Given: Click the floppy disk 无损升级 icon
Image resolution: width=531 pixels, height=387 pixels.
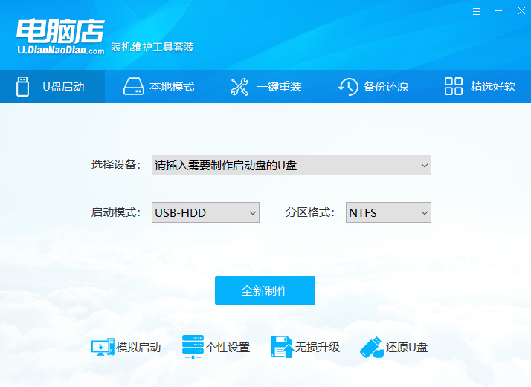Looking at the screenshot, I should pos(280,347).
